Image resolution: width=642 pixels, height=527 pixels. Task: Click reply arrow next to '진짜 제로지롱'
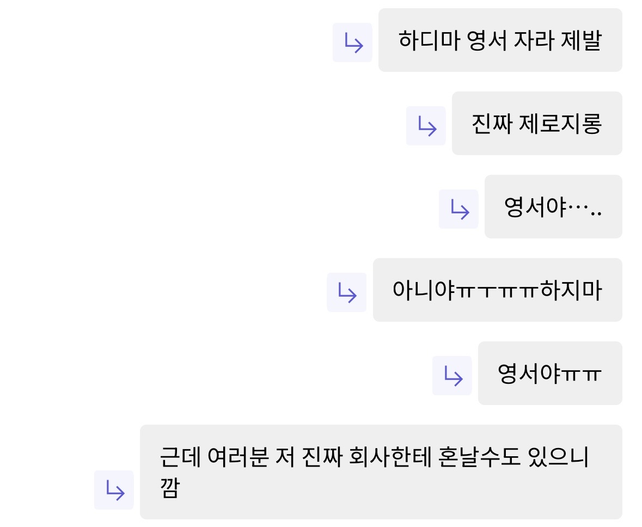[426, 126]
